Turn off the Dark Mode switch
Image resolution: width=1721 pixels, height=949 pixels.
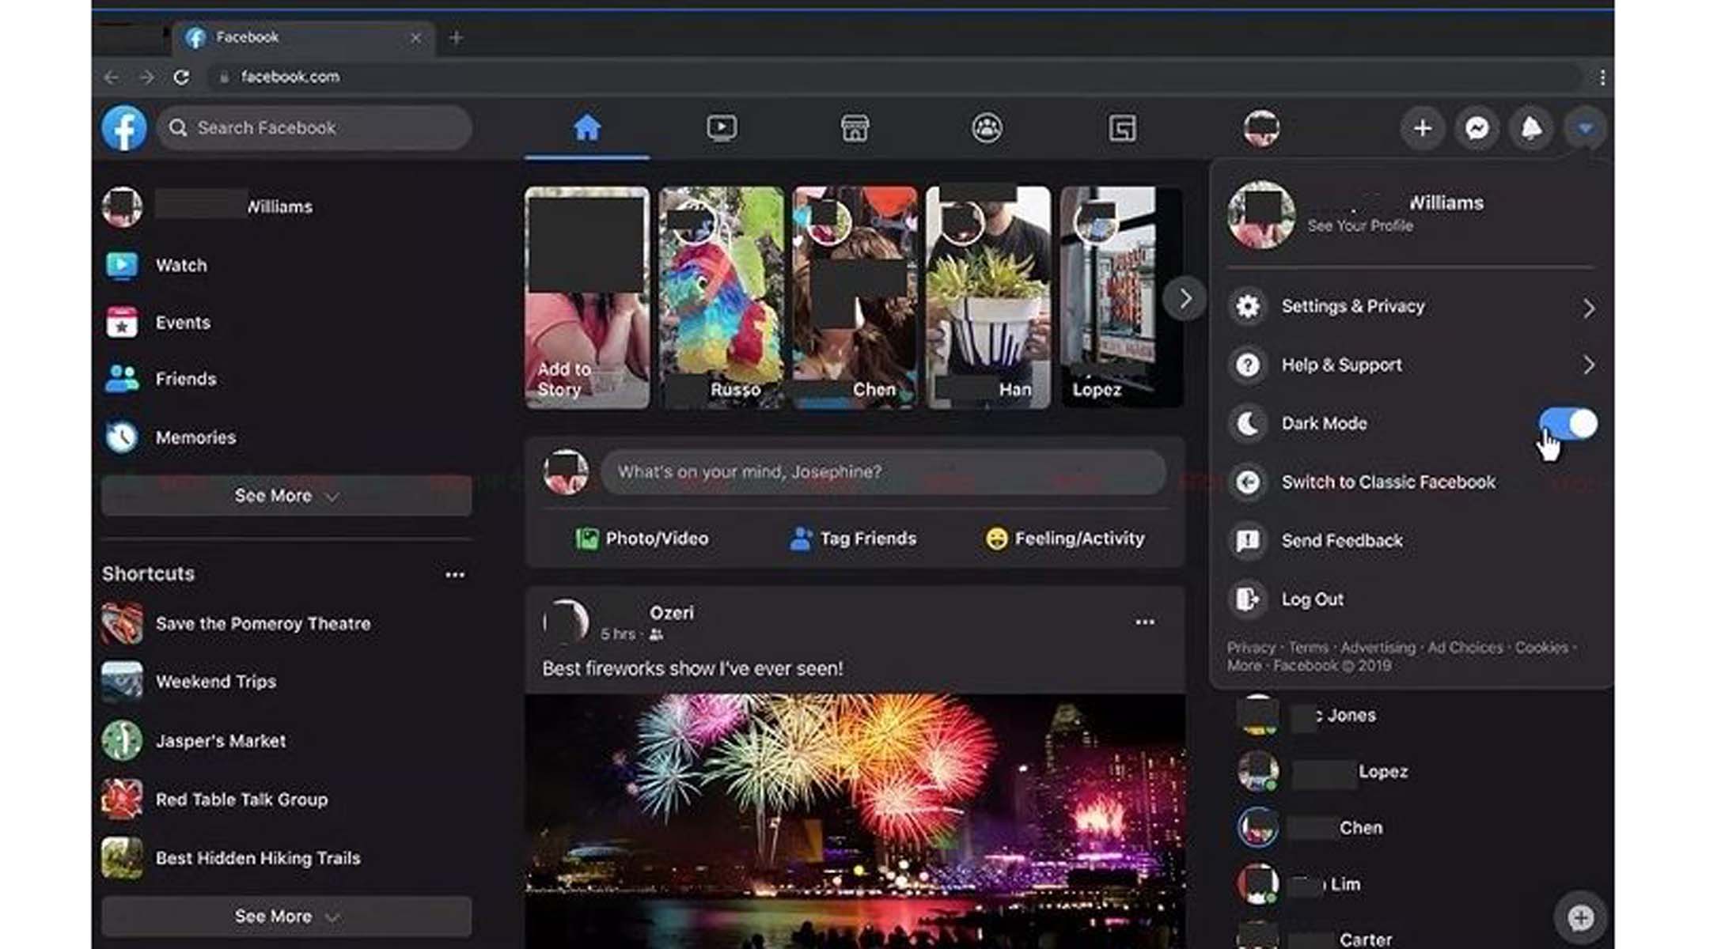point(1568,424)
